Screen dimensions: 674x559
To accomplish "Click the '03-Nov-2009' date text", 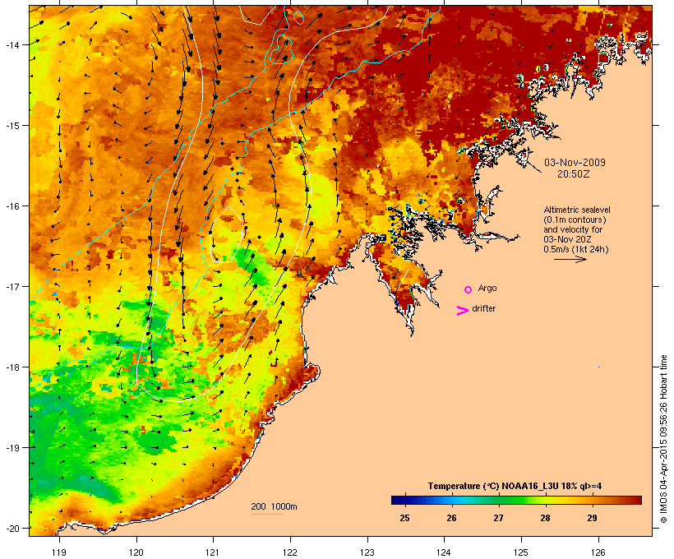I will click(x=575, y=163).
